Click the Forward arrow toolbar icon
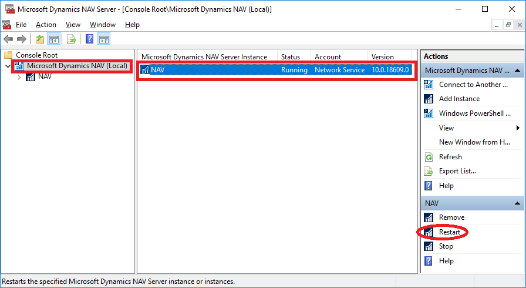Viewport: 526px width, 288px height. 22,39
